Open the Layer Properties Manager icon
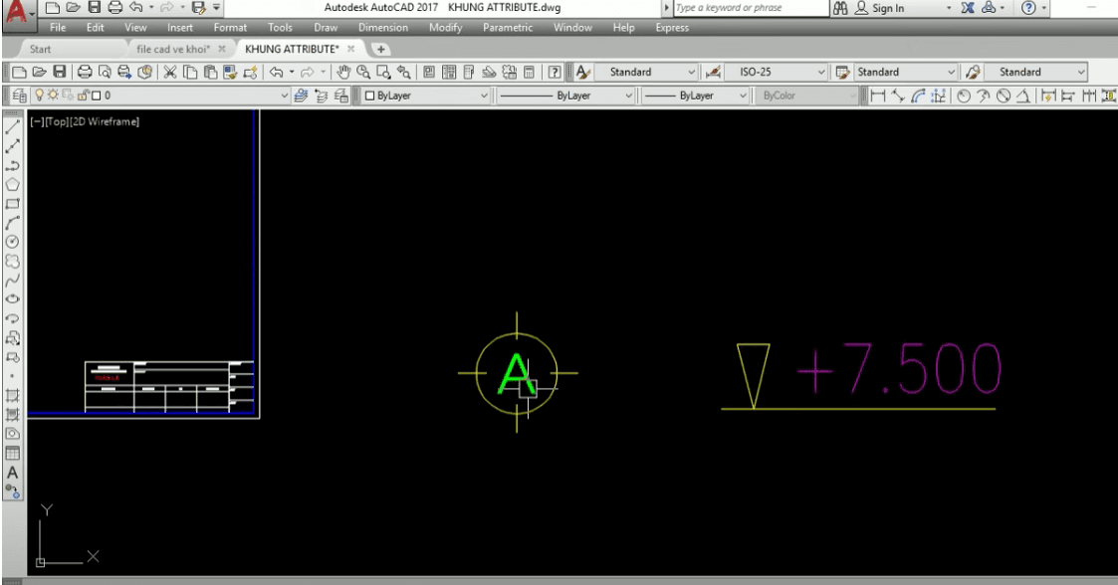The image size is (1118, 585). click(19, 96)
